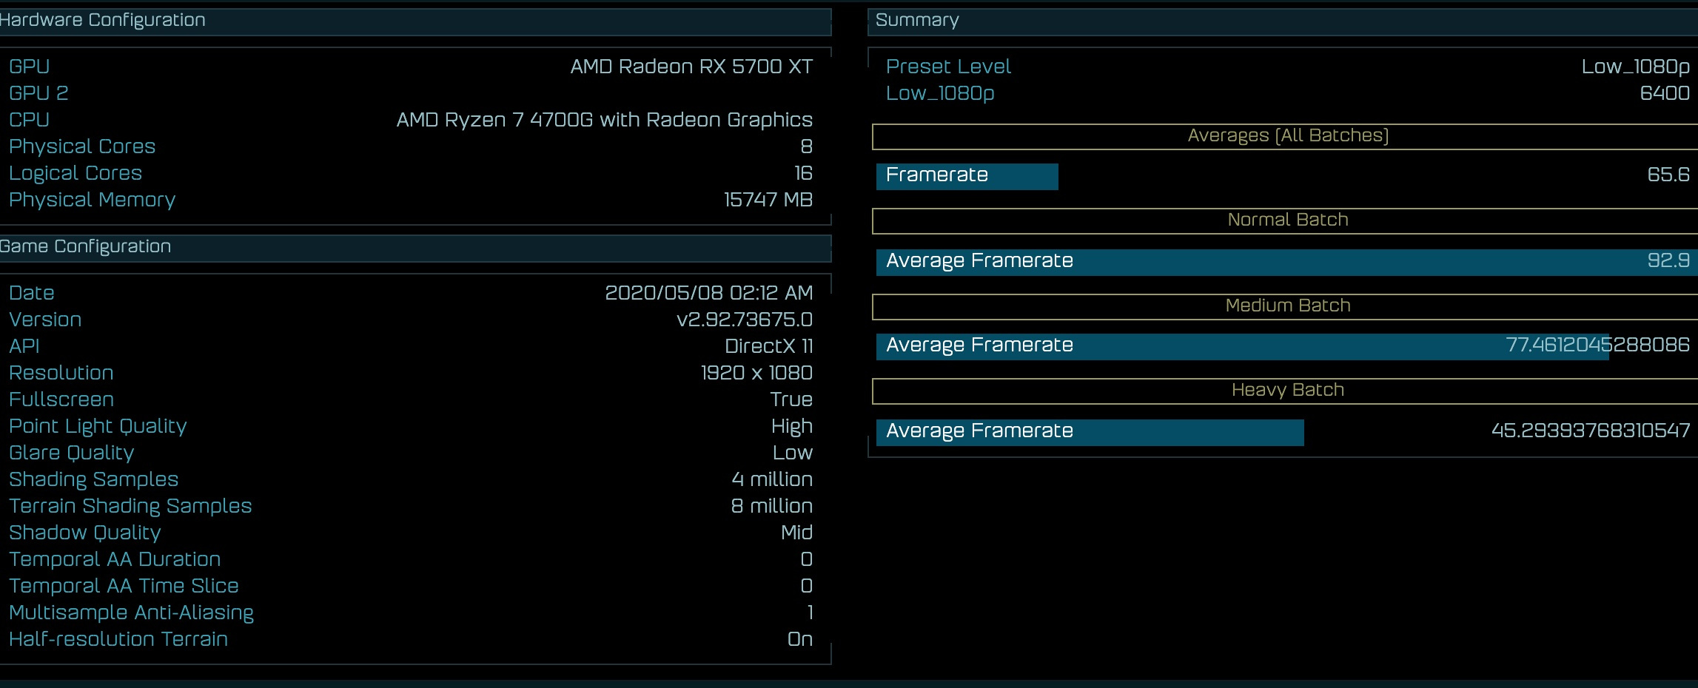Select the GPU 2 label
The height and width of the screenshot is (688, 1698).
click(38, 93)
